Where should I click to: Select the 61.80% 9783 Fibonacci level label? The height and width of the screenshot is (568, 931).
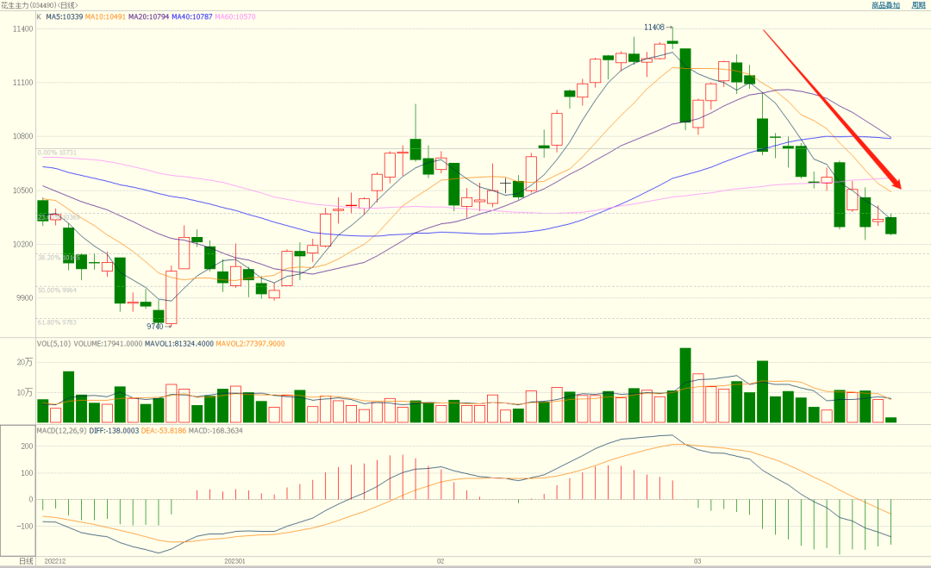pos(57,322)
